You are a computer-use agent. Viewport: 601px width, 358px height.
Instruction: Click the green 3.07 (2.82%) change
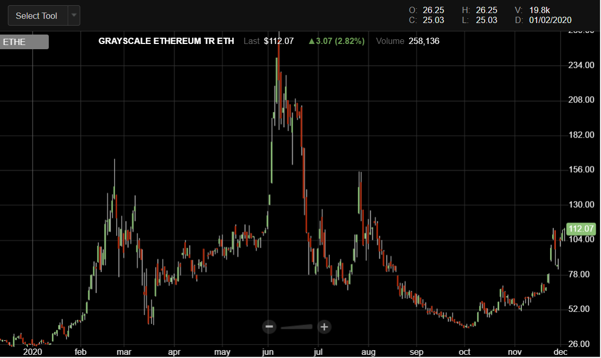[337, 41]
